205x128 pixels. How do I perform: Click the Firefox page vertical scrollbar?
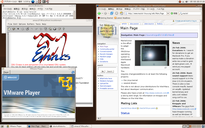201,68
